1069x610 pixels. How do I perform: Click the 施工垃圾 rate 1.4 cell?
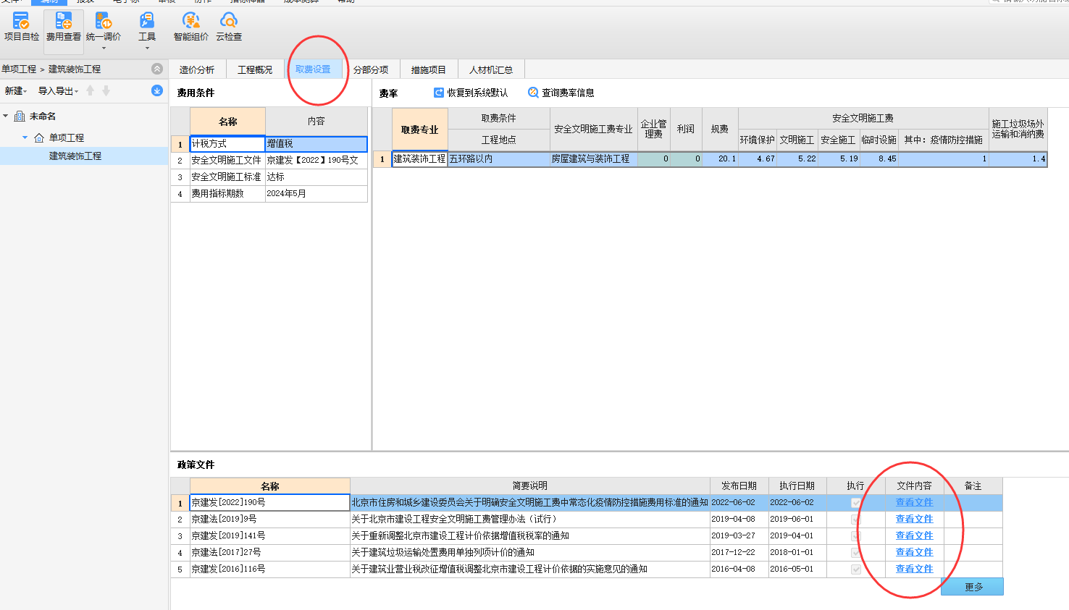pos(1018,159)
